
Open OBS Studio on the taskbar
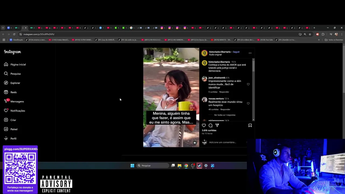(x=193, y=166)
